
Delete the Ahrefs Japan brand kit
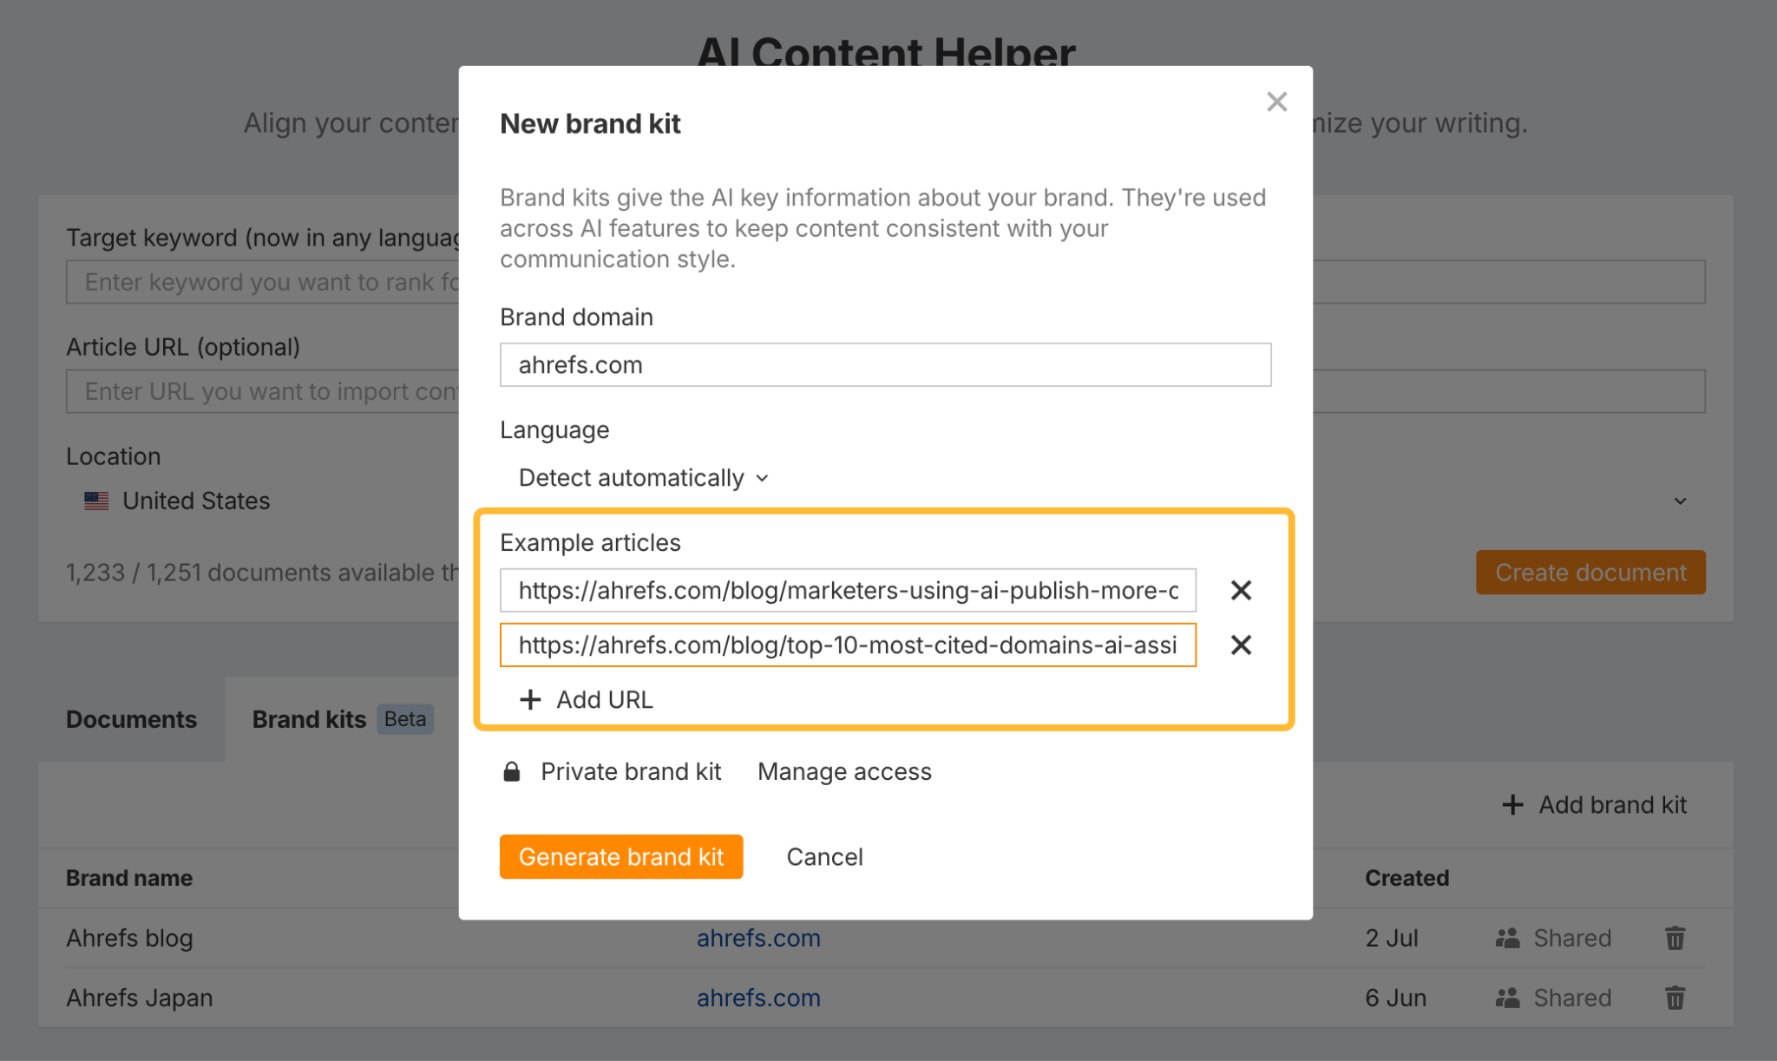tap(1675, 998)
